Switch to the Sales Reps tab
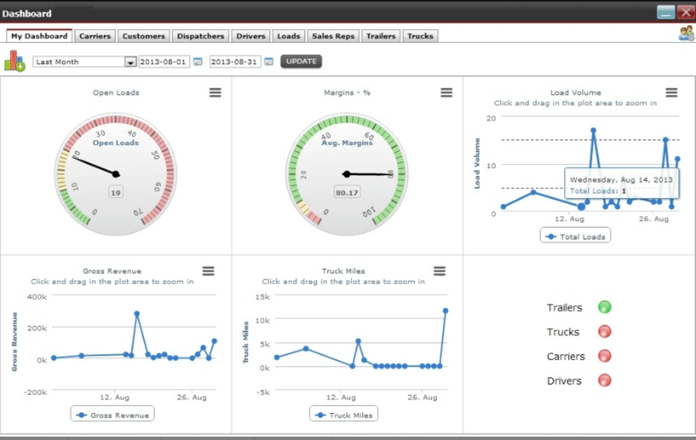696x440 pixels. (333, 36)
